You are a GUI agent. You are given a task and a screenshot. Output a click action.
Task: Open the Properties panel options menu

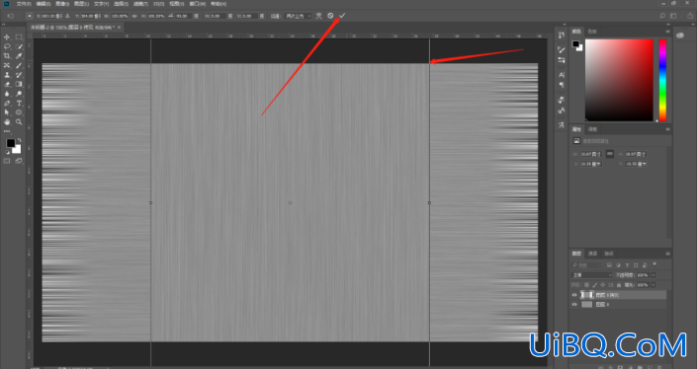[x=667, y=129]
